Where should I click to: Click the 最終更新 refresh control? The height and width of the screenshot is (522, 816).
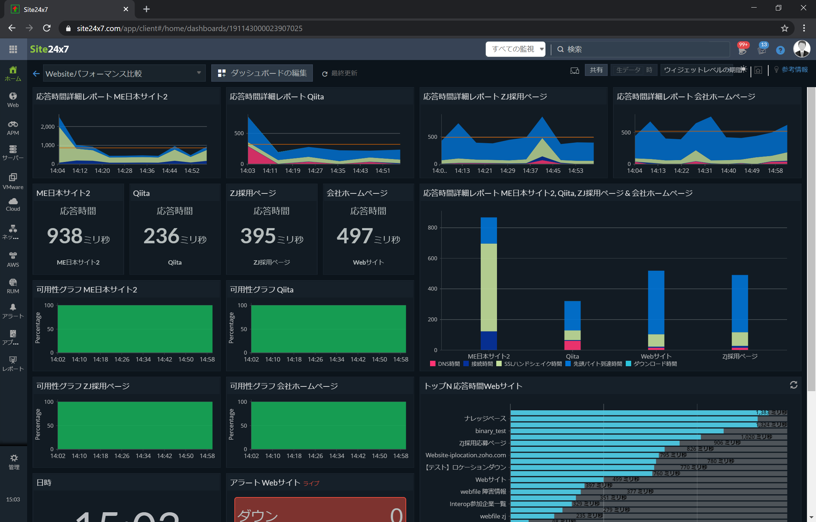pos(339,73)
